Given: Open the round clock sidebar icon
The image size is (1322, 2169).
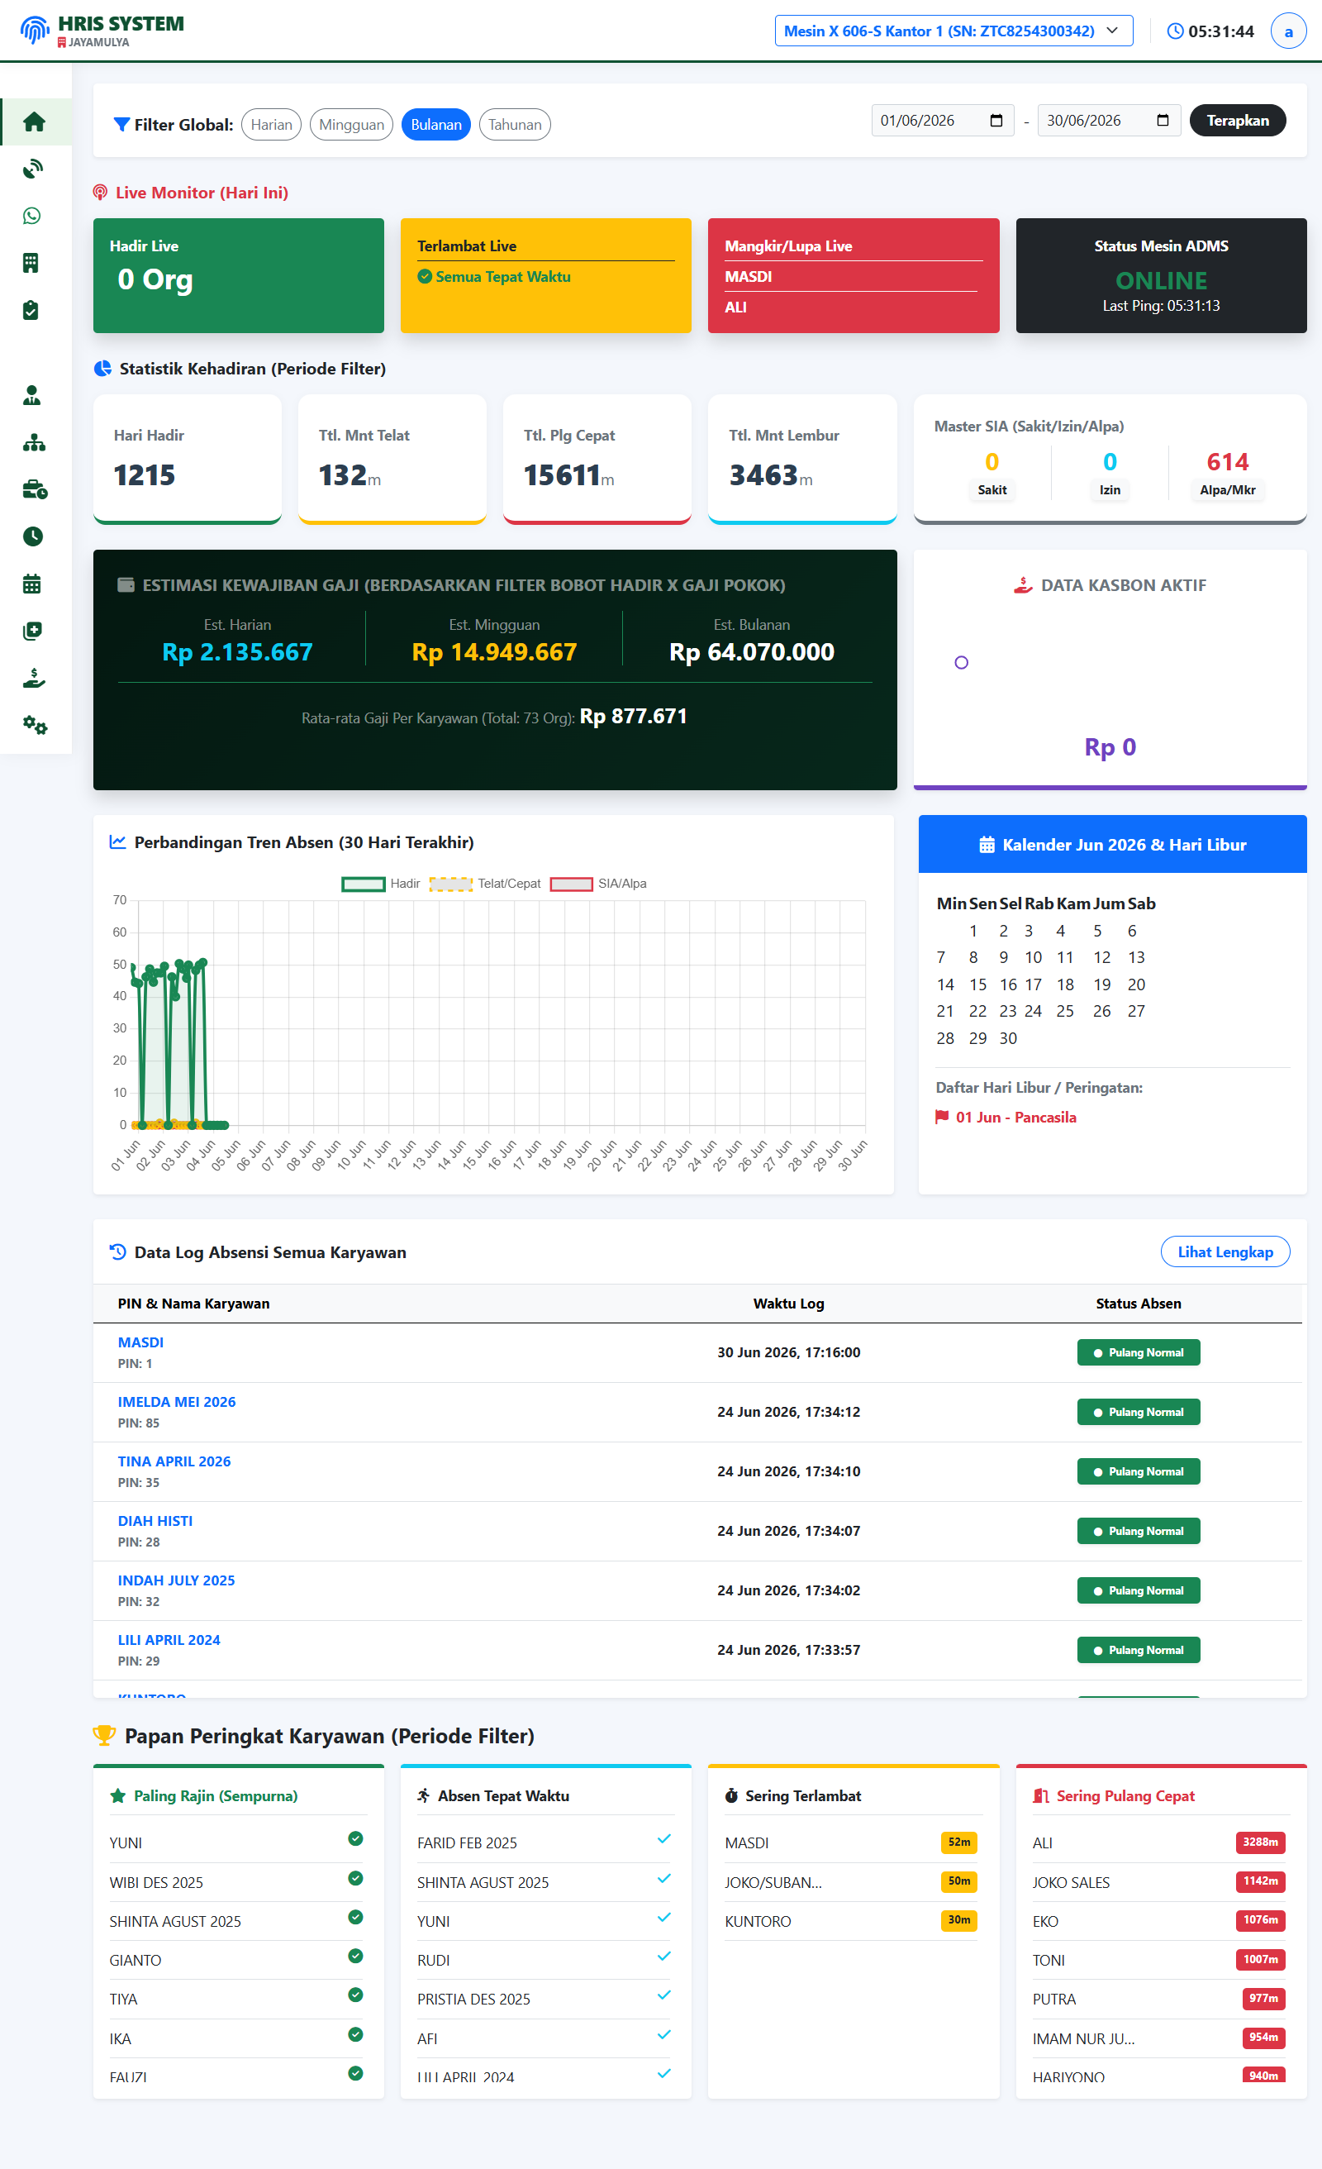Looking at the screenshot, I should click(32, 537).
